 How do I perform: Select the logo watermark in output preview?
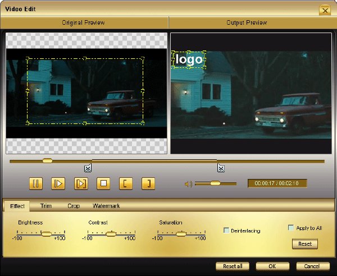(x=189, y=59)
